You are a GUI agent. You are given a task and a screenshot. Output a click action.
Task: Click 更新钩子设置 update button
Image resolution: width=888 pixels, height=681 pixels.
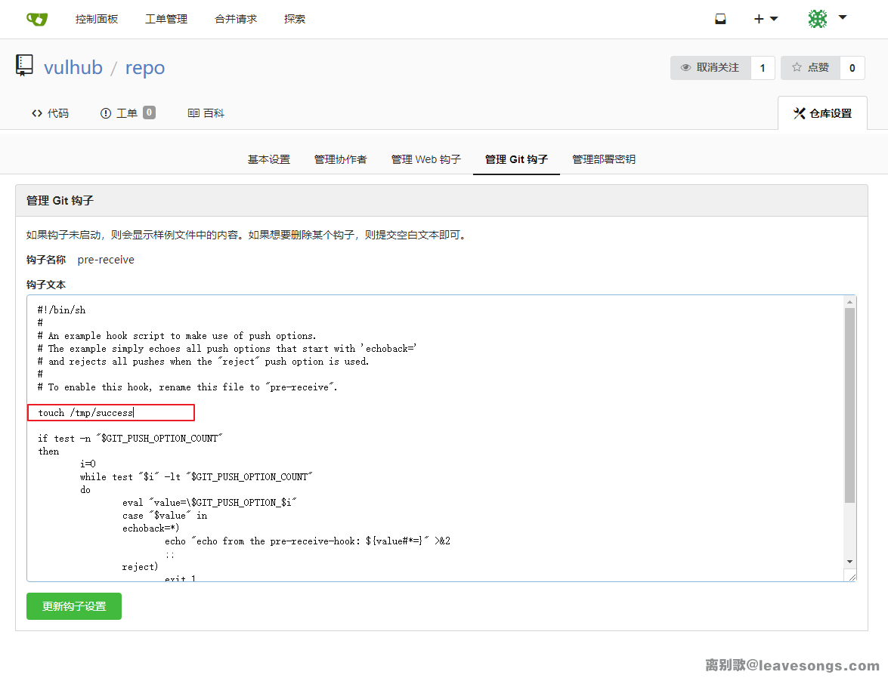pos(74,606)
